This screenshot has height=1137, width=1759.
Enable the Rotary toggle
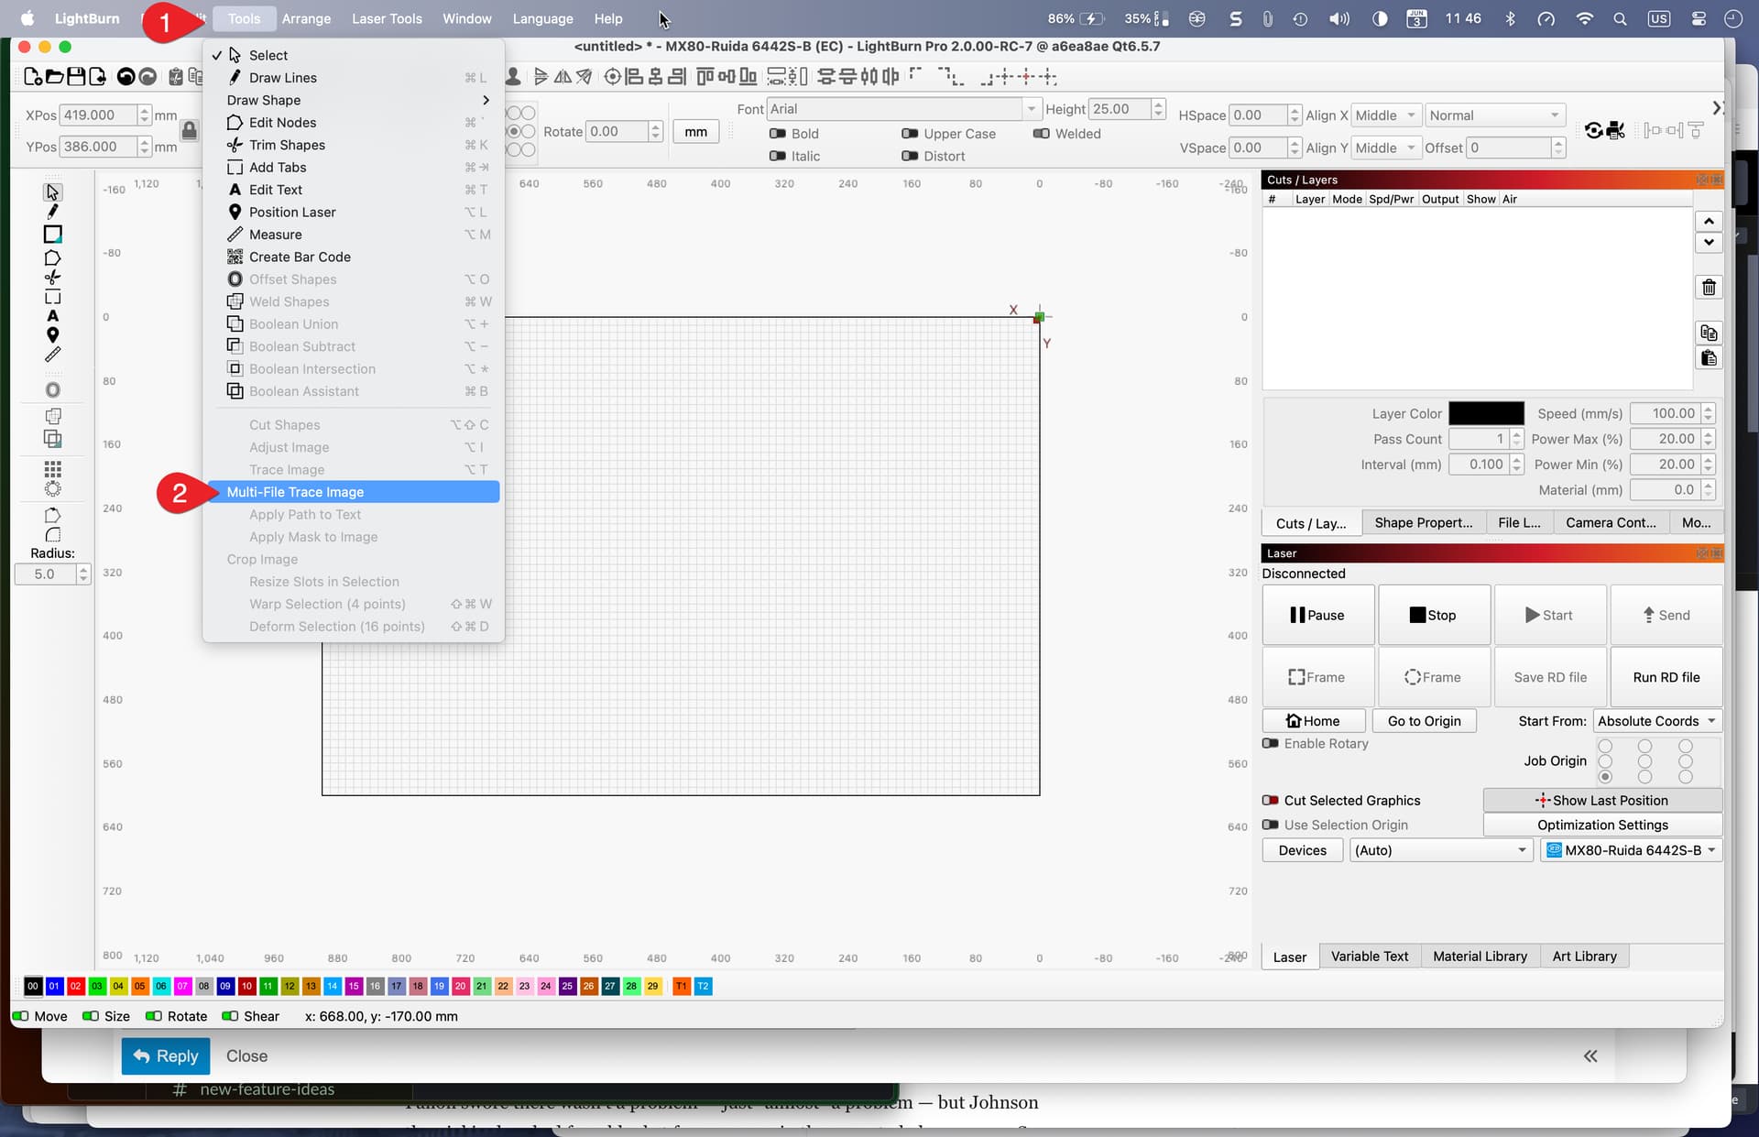[1271, 744]
